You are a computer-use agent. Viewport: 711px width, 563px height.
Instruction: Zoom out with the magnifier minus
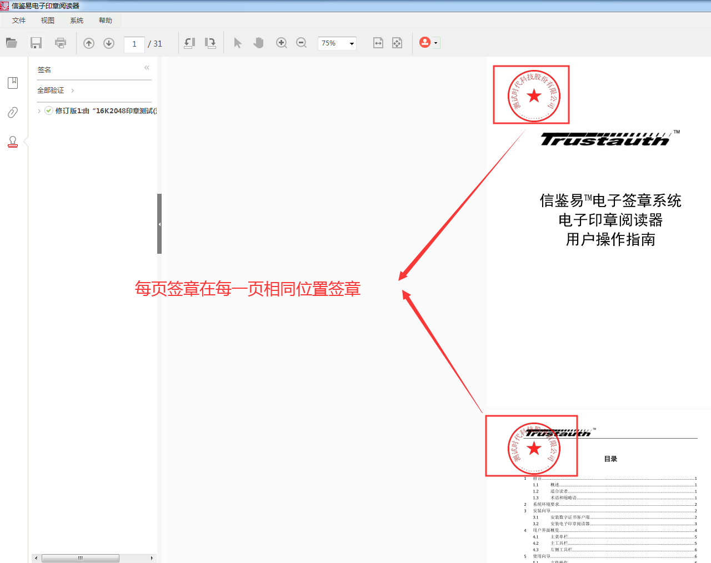click(302, 43)
